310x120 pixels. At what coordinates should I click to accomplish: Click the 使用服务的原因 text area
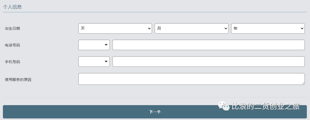point(191,79)
